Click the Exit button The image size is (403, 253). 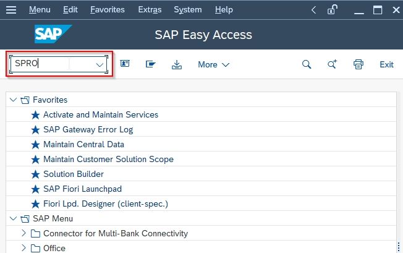(x=386, y=64)
